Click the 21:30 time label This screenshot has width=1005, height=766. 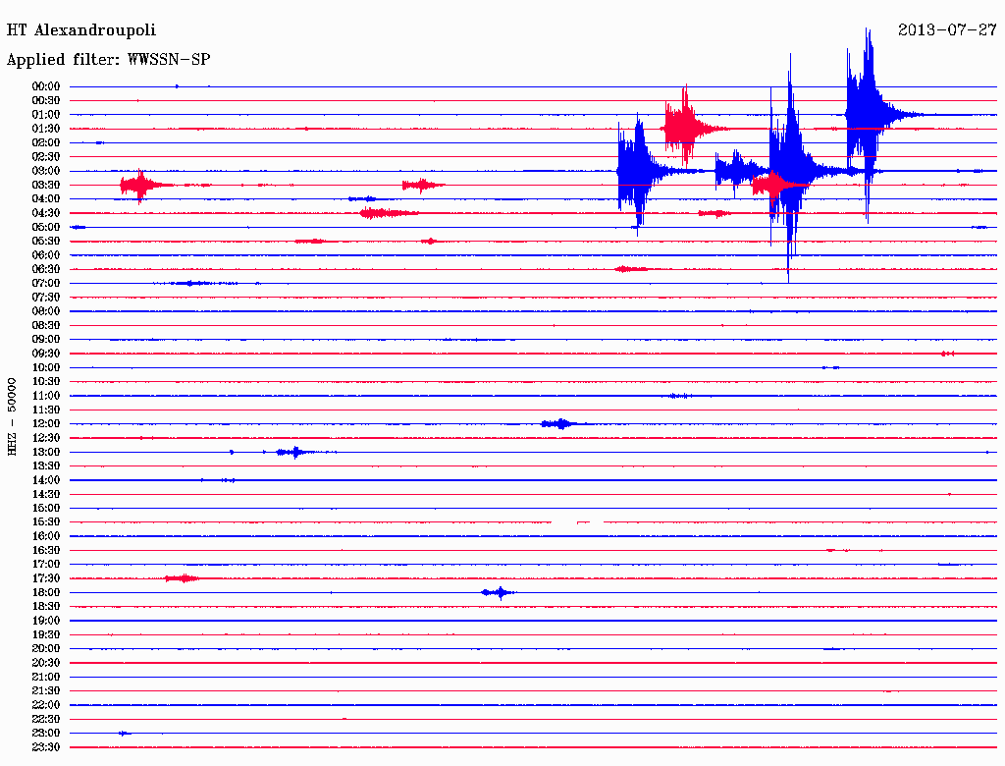[x=46, y=691]
